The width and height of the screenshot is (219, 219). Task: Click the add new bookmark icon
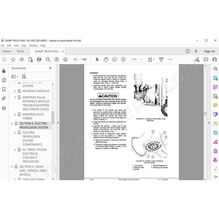[24, 77]
